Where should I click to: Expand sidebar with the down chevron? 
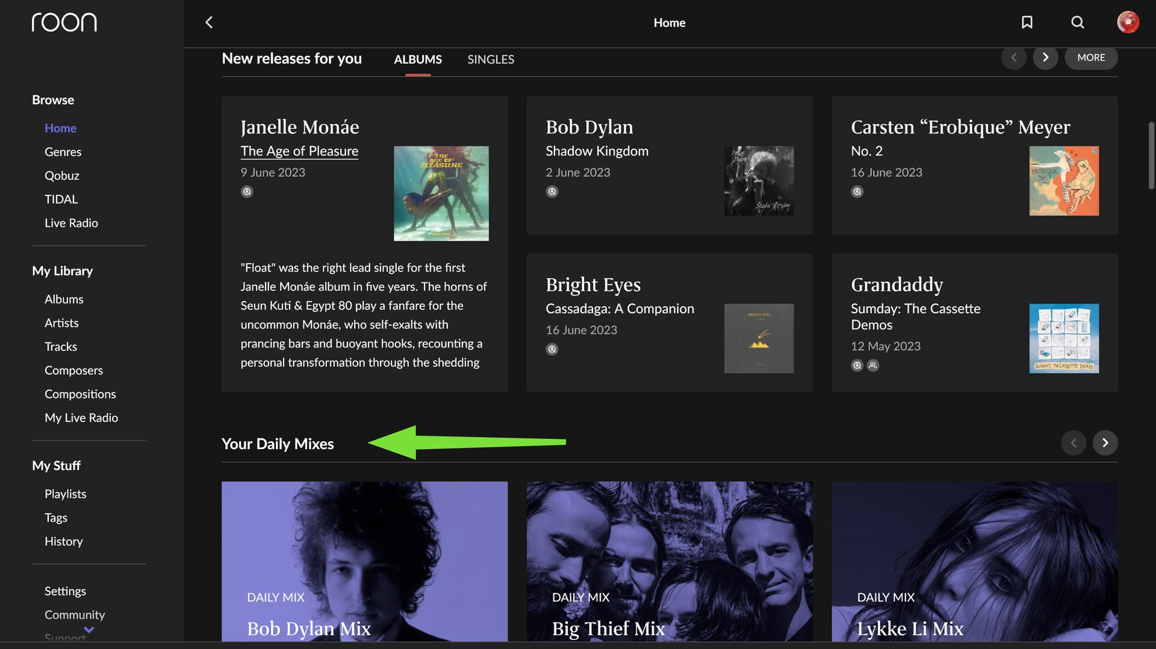tap(89, 630)
